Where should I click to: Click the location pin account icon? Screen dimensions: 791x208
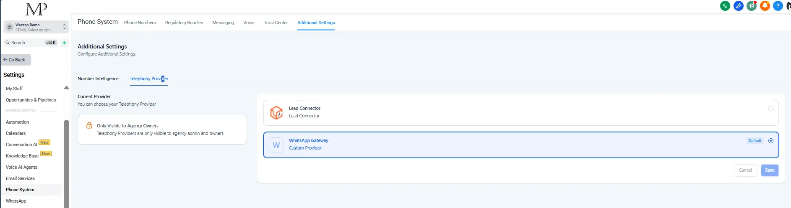pos(9,27)
